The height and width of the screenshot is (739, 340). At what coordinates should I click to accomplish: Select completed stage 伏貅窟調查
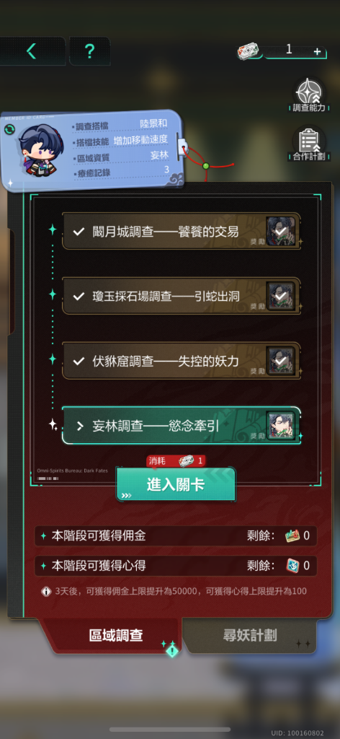coord(182,361)
